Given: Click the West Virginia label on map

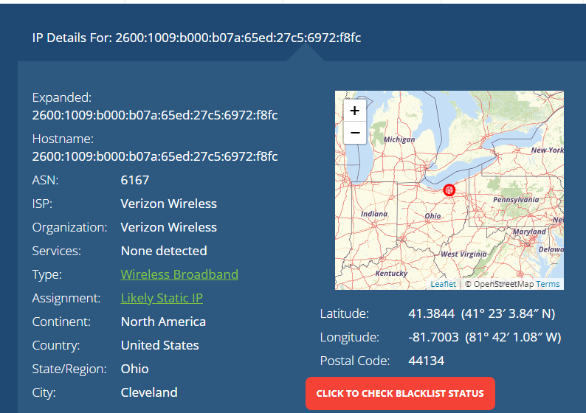Looking at the screenshot, I should (463, 254).
